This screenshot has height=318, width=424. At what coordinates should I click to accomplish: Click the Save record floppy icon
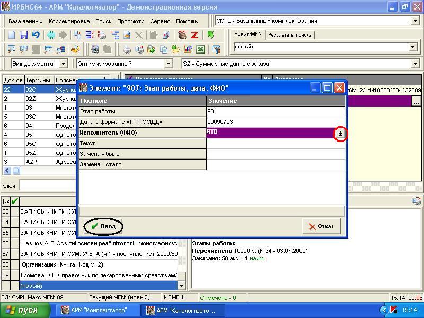click(x=24, y=35)
